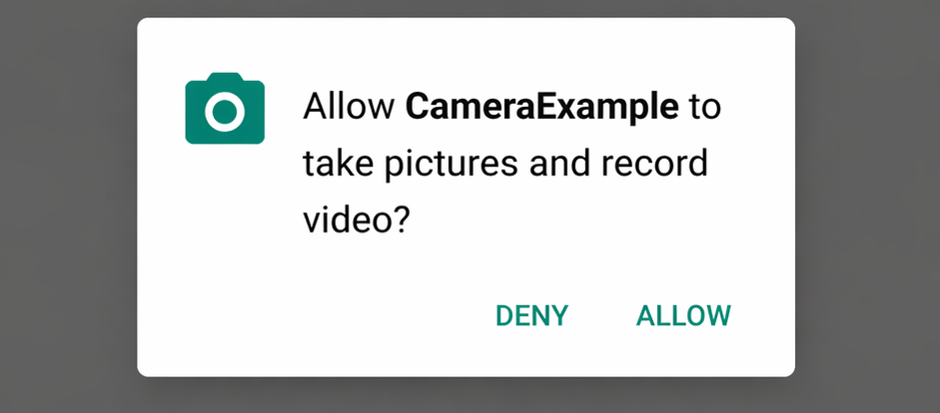The image size is (940, 413).
Task: Click the white lens circle in camera icon
Action: tap(225, 112)
